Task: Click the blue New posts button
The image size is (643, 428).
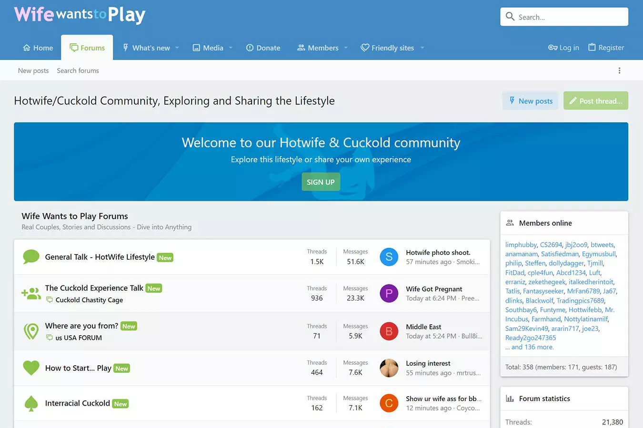Action: tap(530, 101)
